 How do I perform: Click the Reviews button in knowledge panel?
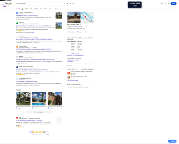(x=79, y=32)
